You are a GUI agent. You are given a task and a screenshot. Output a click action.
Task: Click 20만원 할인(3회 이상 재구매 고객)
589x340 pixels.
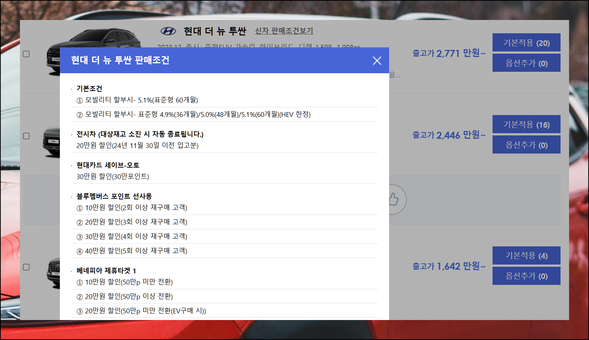(132, 222)
